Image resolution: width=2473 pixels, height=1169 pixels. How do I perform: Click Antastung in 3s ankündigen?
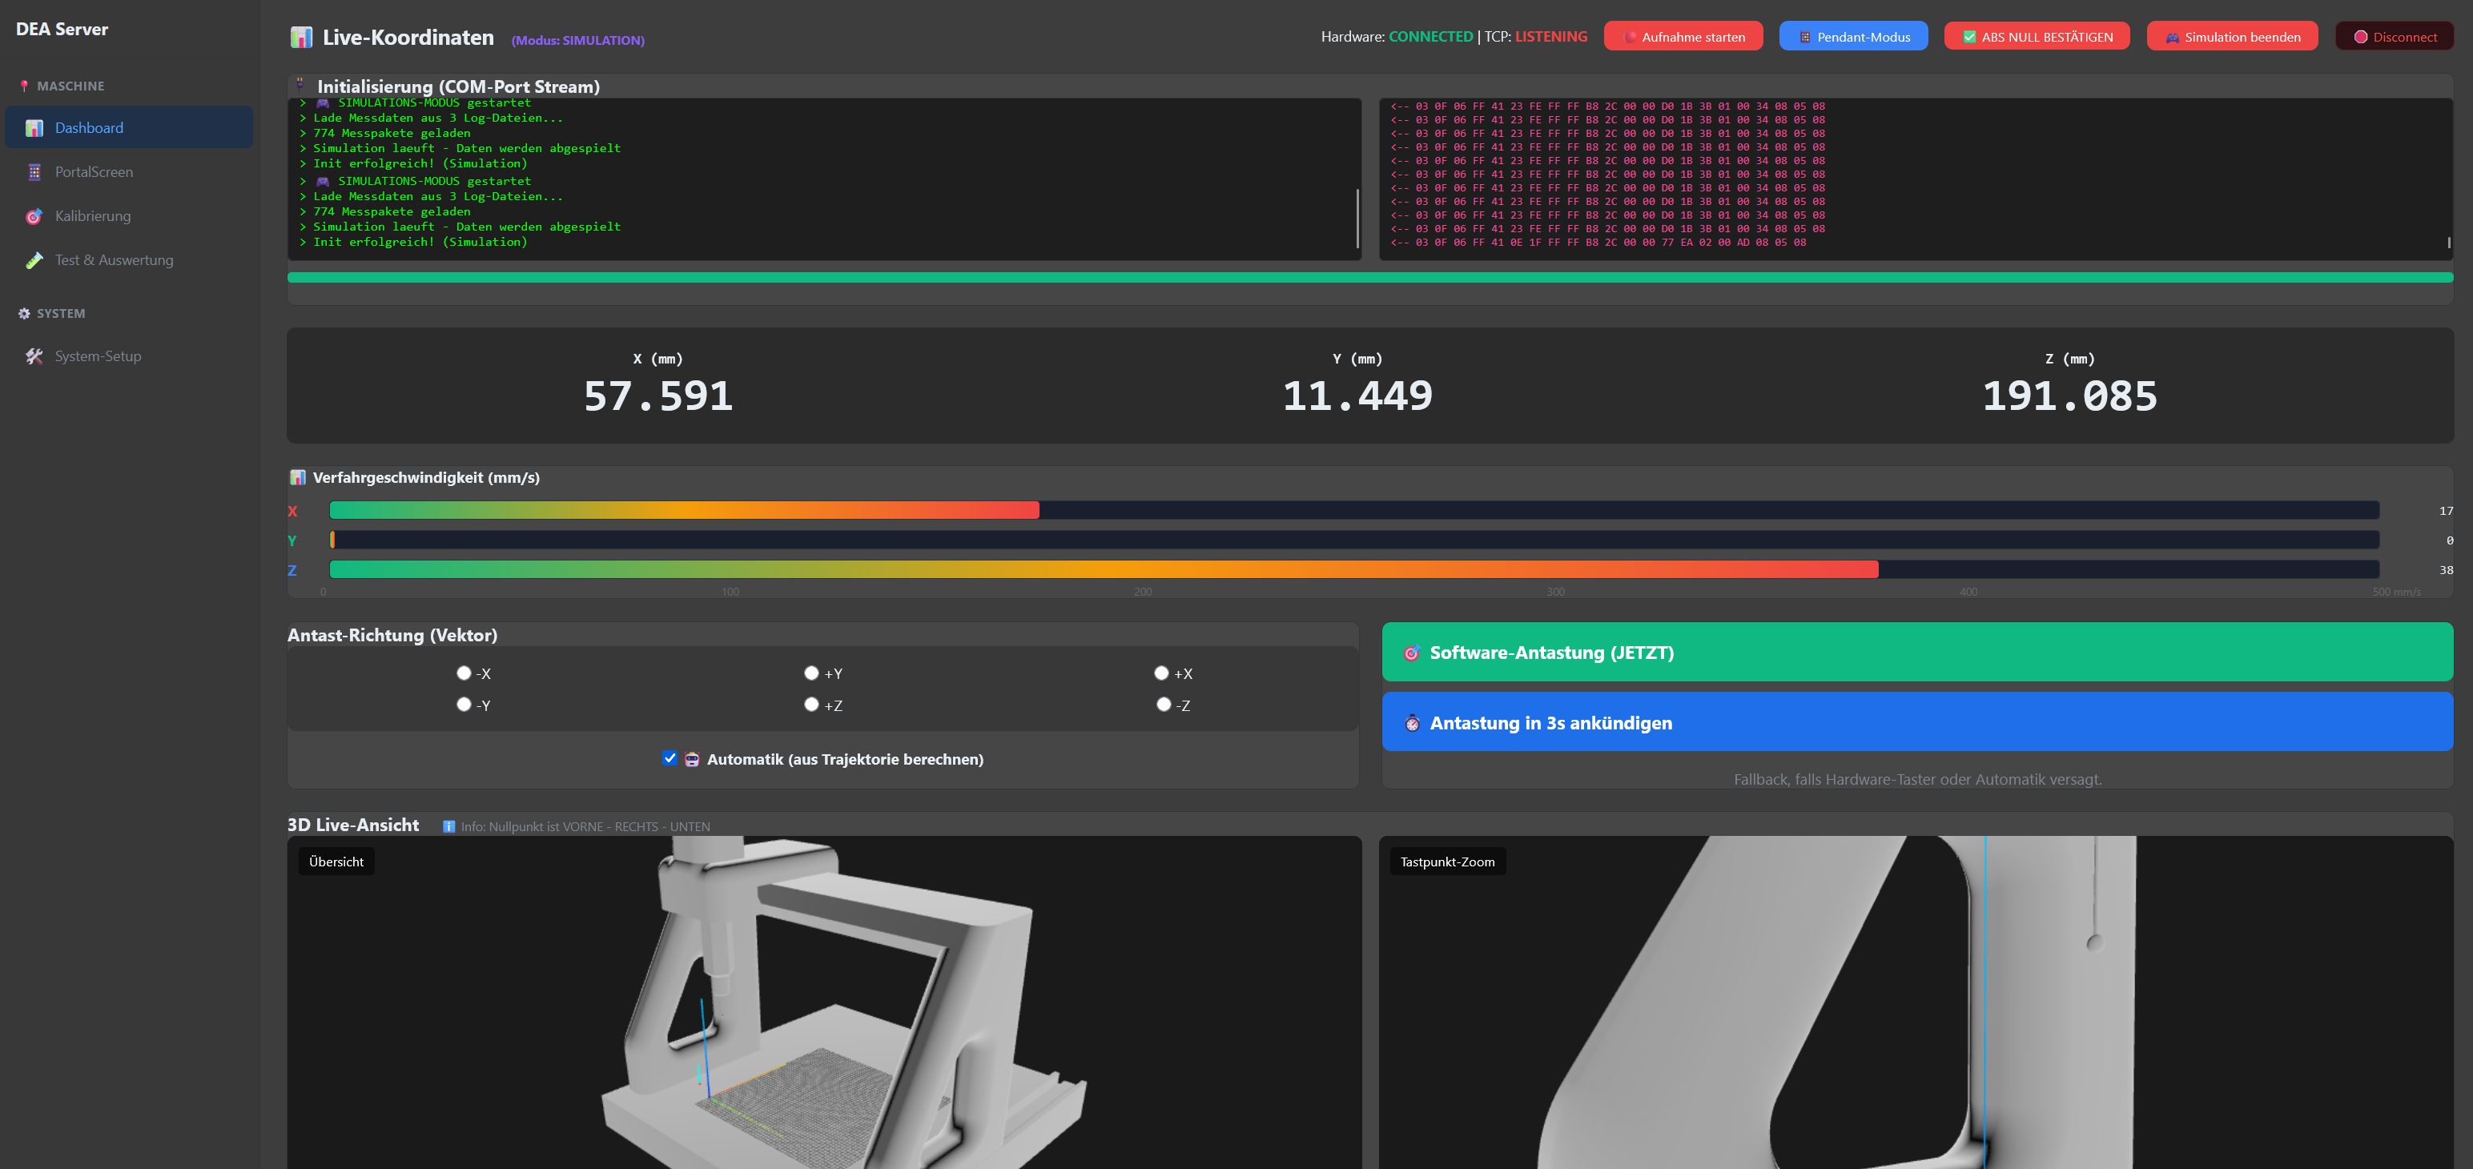point(1917,723)
